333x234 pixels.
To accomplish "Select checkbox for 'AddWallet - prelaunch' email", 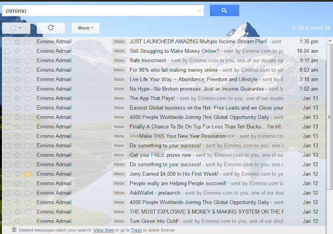I will pyautogui.click(x=7, y=193).
